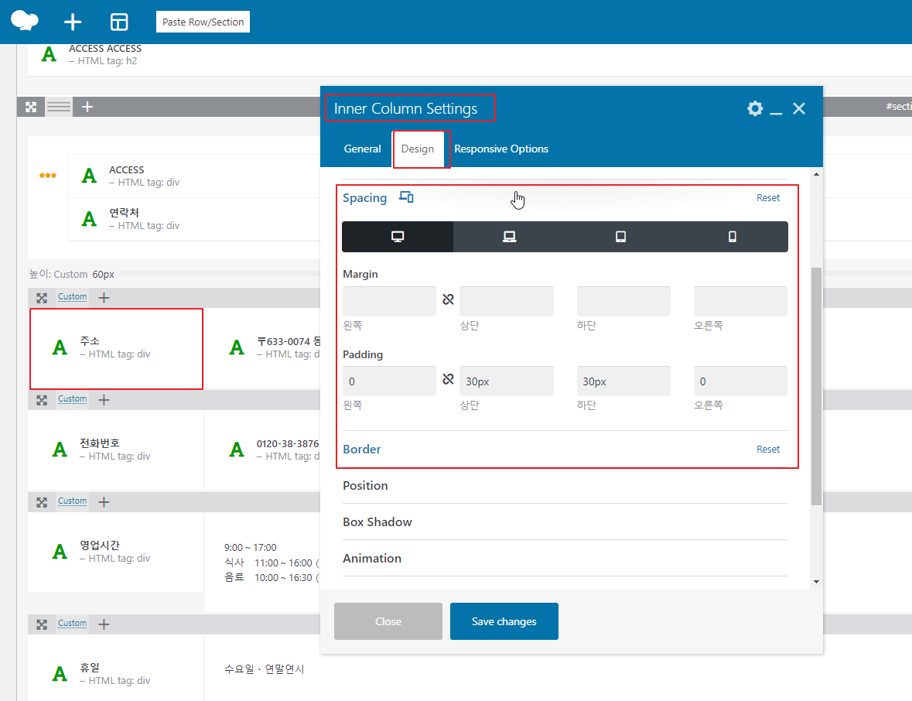Click move icon of row above 주소
The width and height of the screenshot is (912, 701).
pyautogui.click(x=42, y=298)
